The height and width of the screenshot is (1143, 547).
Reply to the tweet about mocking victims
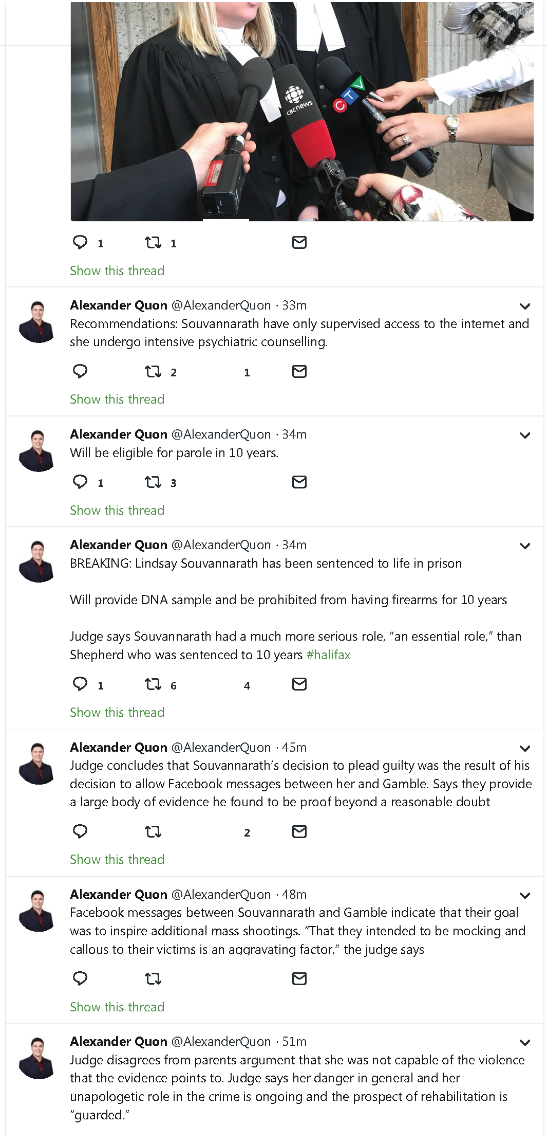click(x=80, y=978)
